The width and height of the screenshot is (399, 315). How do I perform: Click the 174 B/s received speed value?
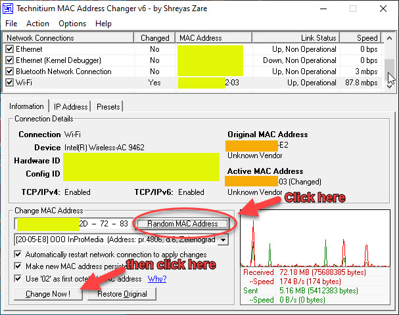pyautogui.click(x=310, y=282)
